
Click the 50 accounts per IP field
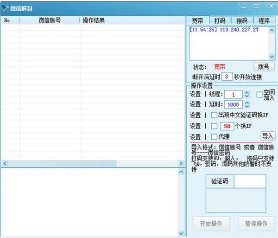click(227, 126)
